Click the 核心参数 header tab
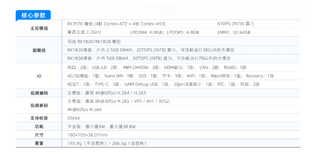Image resolution: width=314 pixels, height=167 pixels. 33,15
